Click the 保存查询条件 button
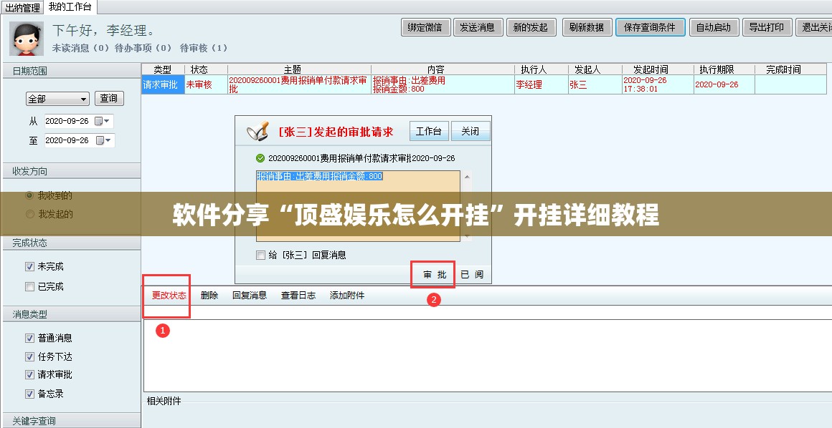This screenshot has width=832, height=428. click(x=650, y=27)
